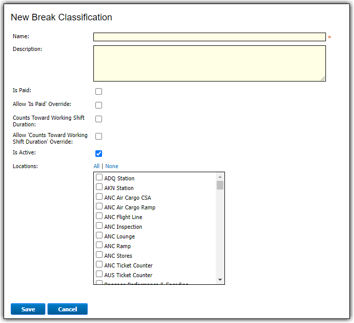Tick Counts Toward Working Shift Duration checkbox

99,119
